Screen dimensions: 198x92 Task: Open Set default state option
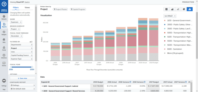pos(23,89)
